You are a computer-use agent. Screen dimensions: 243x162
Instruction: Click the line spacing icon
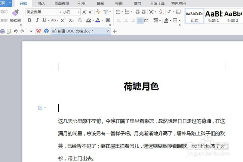pos(156,20)
